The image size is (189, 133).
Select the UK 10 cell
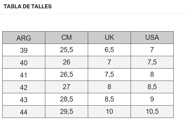point(109,112)
